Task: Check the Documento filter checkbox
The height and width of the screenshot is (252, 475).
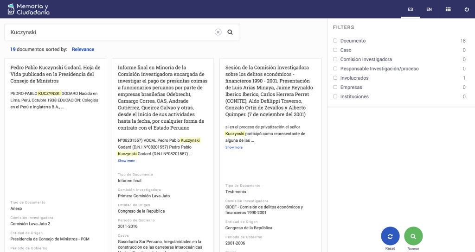Action: pyautogui.click(x=335, y=41)
